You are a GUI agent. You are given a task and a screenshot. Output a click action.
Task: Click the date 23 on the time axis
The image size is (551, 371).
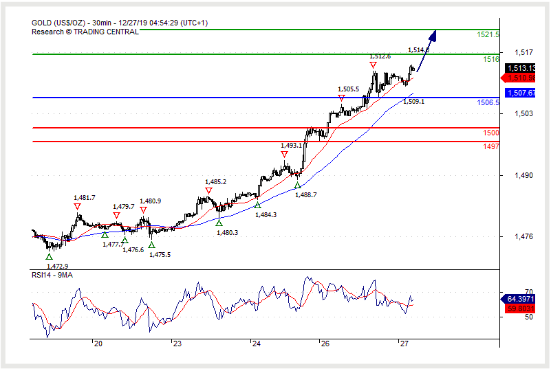(x=176, y=344)
